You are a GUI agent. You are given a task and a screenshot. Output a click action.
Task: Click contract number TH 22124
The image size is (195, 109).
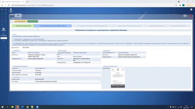pyautogui.click(x=38, y=71)
